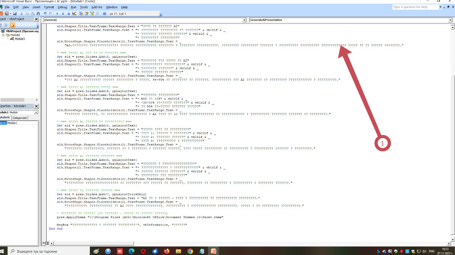Click the Undo arrow icon
This screenshot has width=455, height=255.
click(45, 14)
